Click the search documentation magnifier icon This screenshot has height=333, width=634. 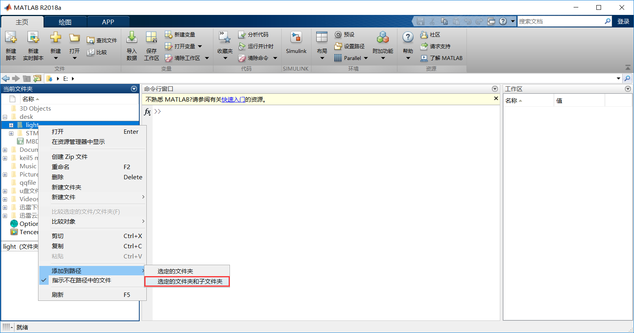[607, 21]
